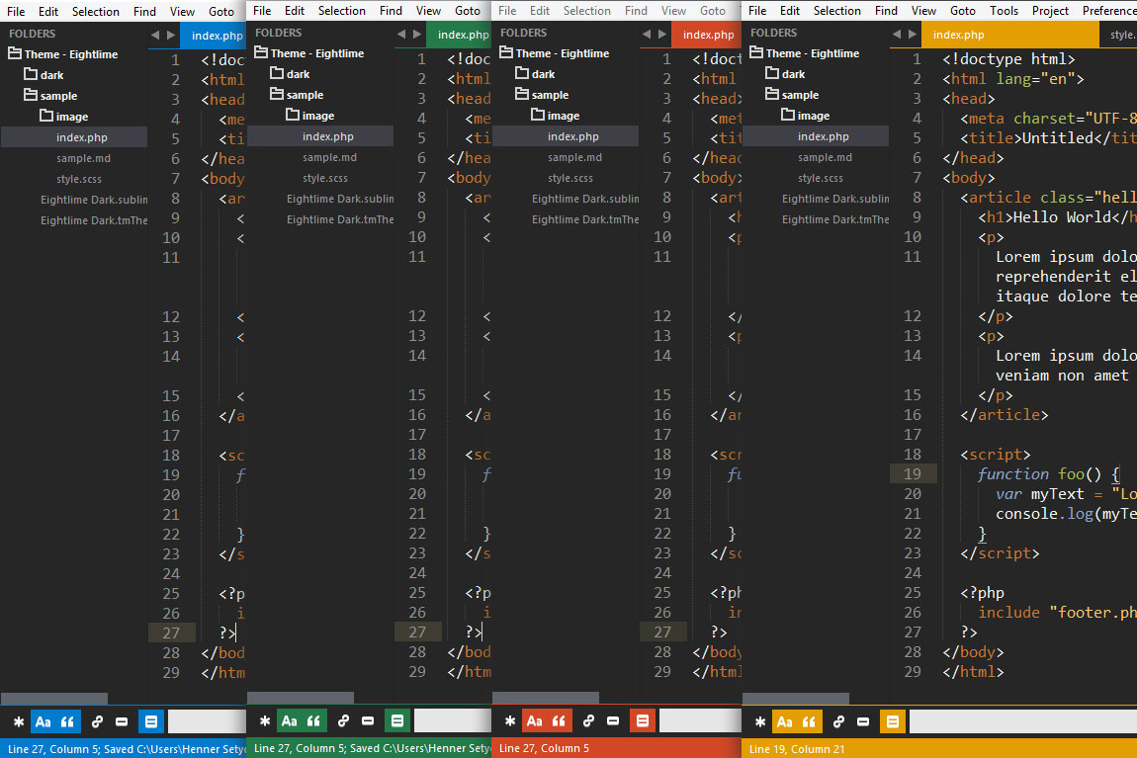
Task: Open Eightlime Dark.sublin file in orange window sidebar
Action: [x=835, y=199]
